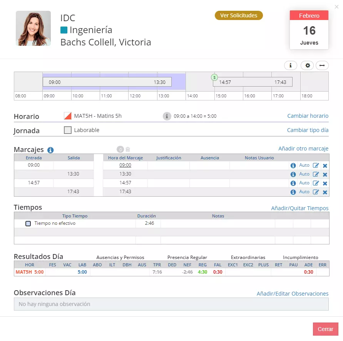
Task: Click the Observaciones Día text field
Action: 171,304
